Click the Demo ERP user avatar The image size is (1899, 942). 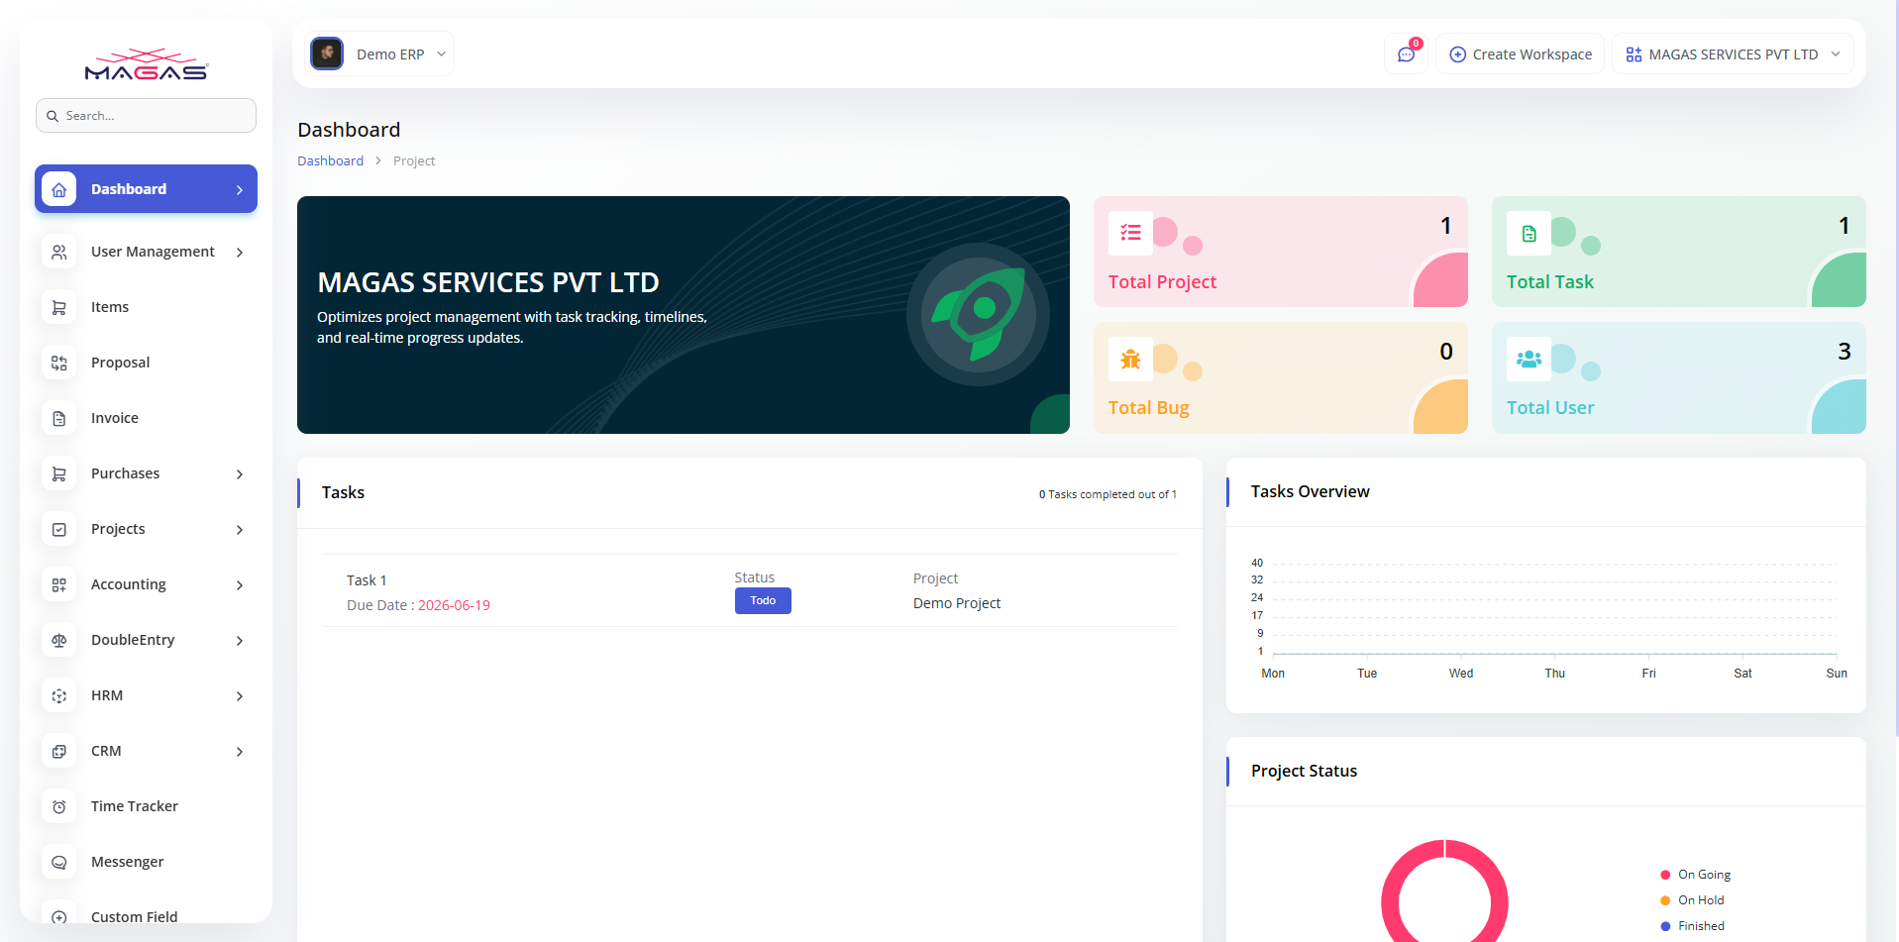pos(327,53)
